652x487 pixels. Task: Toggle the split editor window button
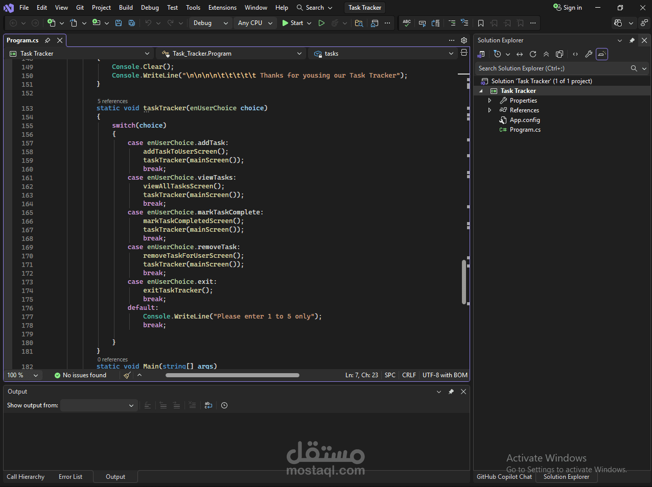(x=464, y=53)
